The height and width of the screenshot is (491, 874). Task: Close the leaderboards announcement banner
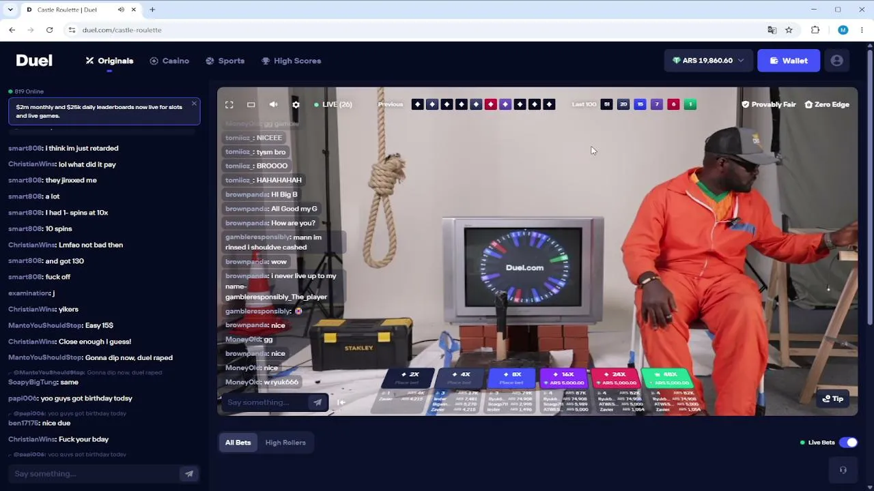pos(194,104)
